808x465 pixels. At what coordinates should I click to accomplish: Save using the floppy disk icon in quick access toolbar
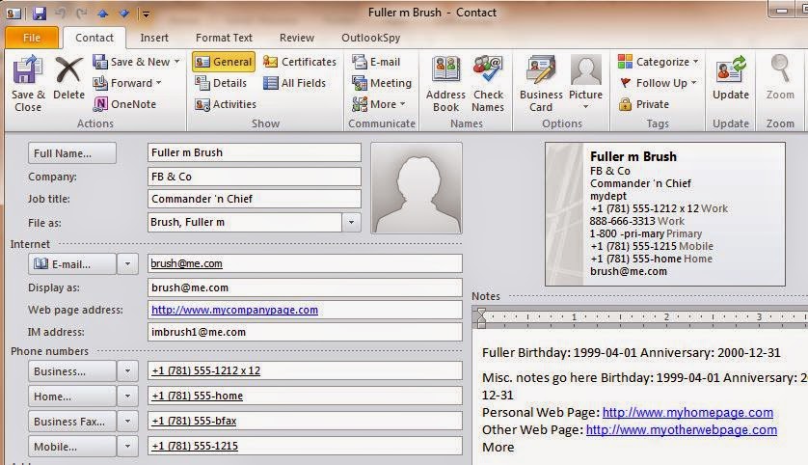[40, 14]
